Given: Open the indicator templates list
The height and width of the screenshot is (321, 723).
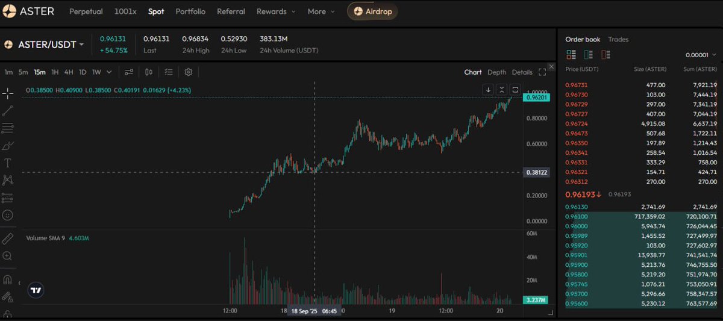Looking at the screenshot, I should 169,72.
